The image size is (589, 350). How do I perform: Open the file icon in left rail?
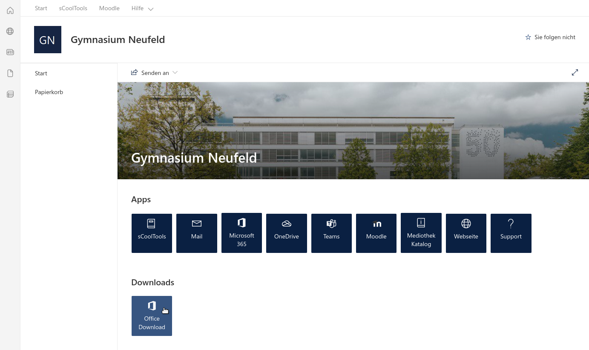pyautogui.click(x=10, y=73)
